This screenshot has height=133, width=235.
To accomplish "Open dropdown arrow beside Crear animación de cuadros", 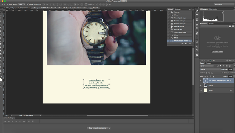I will pyautogui.click(x=109, y=128).
